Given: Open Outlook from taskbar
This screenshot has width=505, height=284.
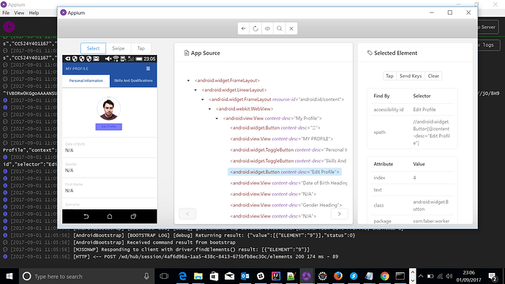Looking at the screenshot, I should pos(244,276).
